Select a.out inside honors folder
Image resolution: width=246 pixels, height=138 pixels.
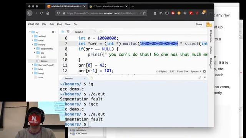43,57
